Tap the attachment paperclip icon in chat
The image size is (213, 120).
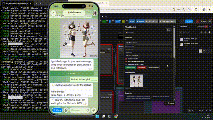click(66, 110)
